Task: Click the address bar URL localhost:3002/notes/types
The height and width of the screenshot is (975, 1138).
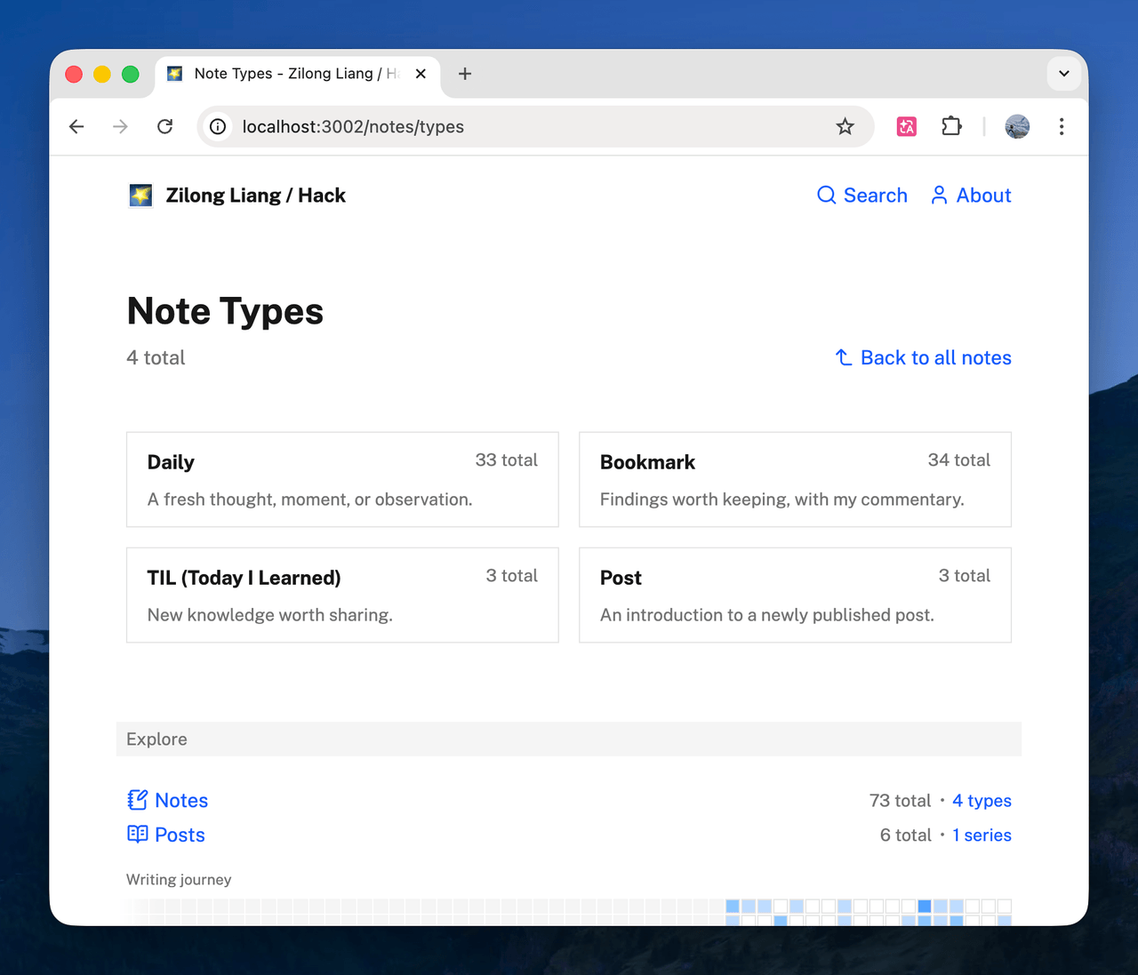Action: tap(353, 126)
